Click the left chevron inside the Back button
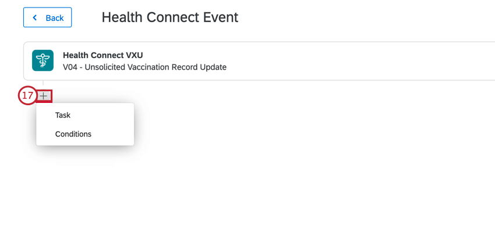495x247 pixels. click(x=35, y=17)
